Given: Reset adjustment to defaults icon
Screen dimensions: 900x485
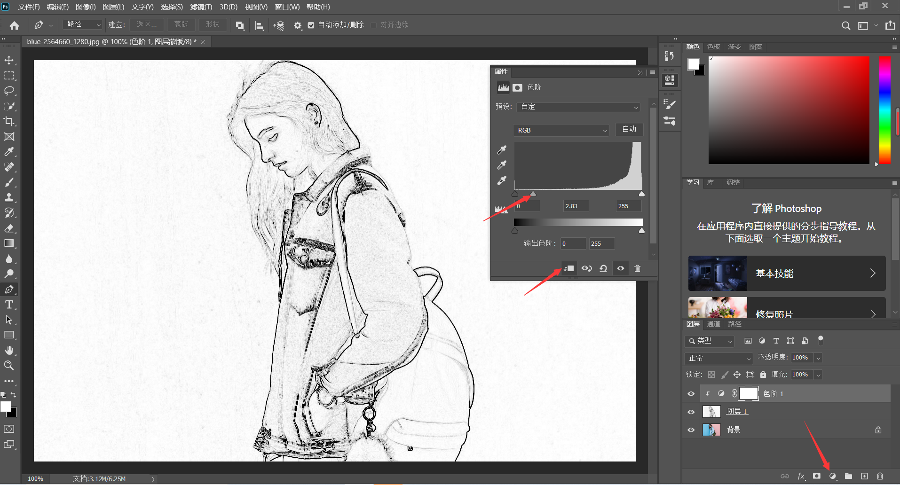Looking at the screenshot, I should [603, 268].
